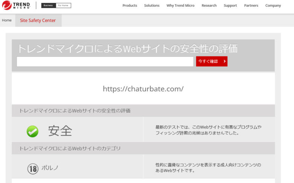294x183 pixels.
Task: Click the 18 adult content icon
Action: point(33,169)
